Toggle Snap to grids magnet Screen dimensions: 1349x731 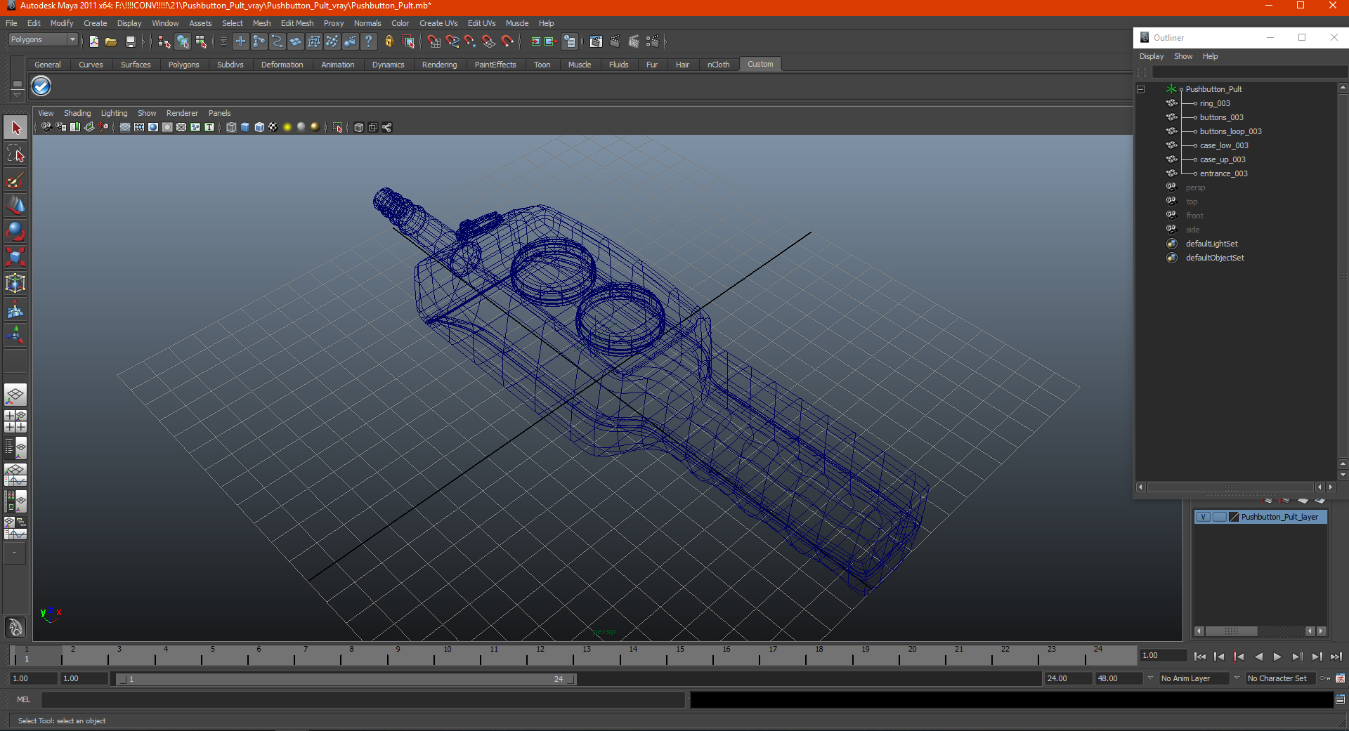434,41
